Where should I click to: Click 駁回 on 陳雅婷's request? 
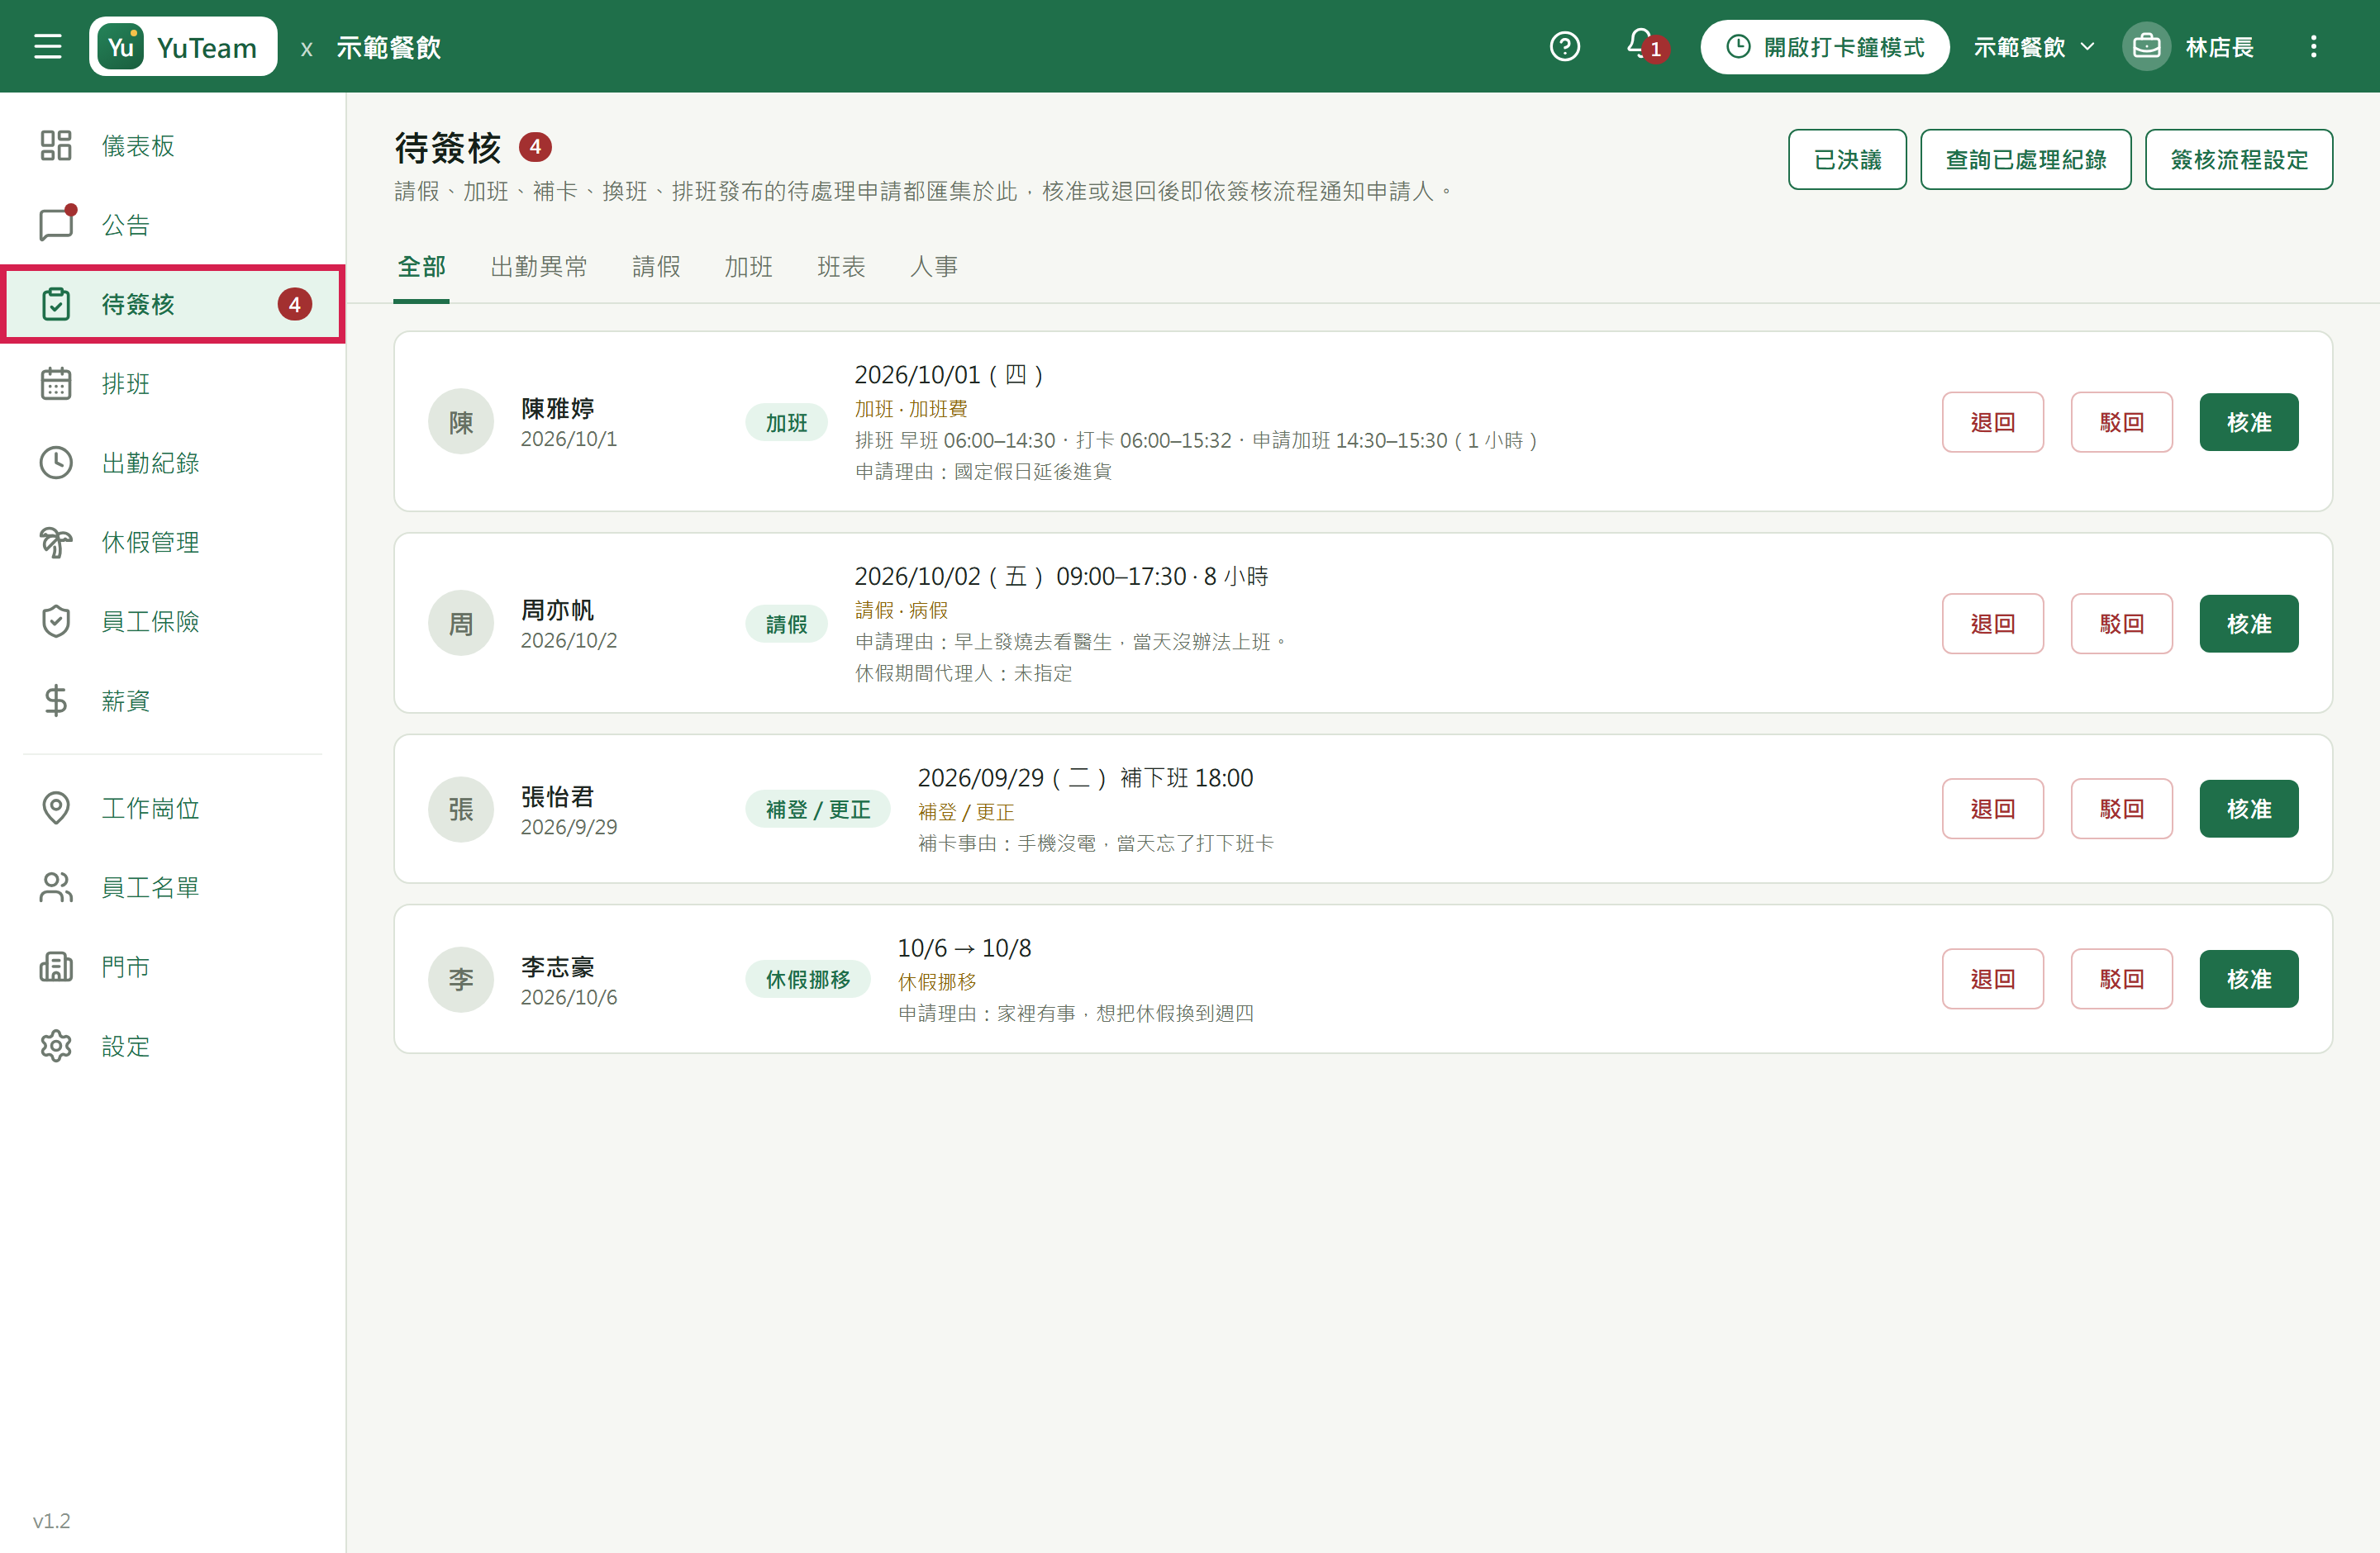[2121, 422]
